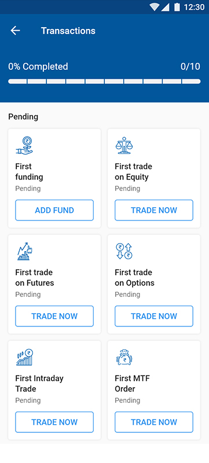Open the First funding card title

pos(29,172)
